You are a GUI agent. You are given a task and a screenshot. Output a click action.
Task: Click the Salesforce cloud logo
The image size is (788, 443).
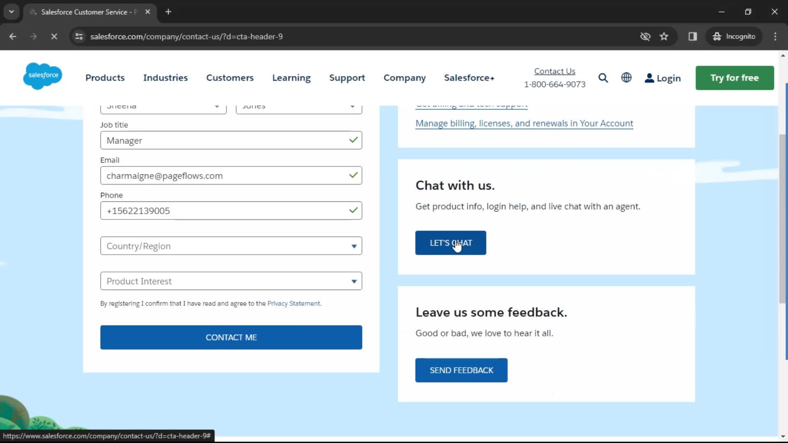(x=43, y=76)
